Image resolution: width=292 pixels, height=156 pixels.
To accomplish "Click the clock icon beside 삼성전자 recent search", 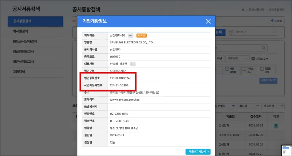I will (231, 32).
